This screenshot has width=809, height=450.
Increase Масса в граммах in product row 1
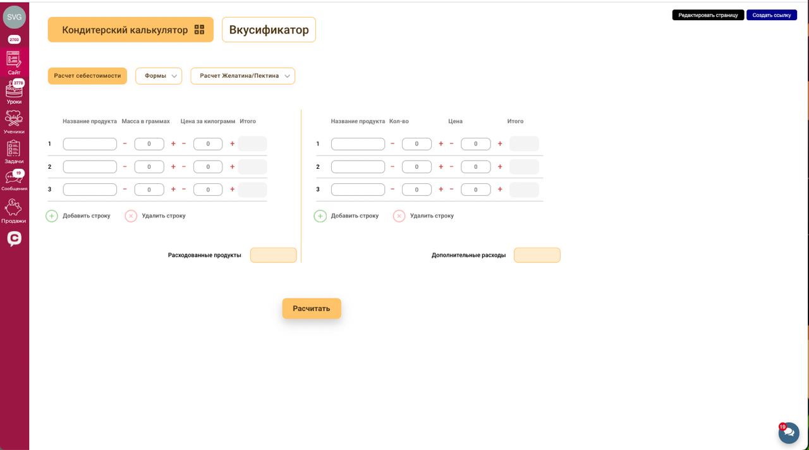[x=173, y=144]
